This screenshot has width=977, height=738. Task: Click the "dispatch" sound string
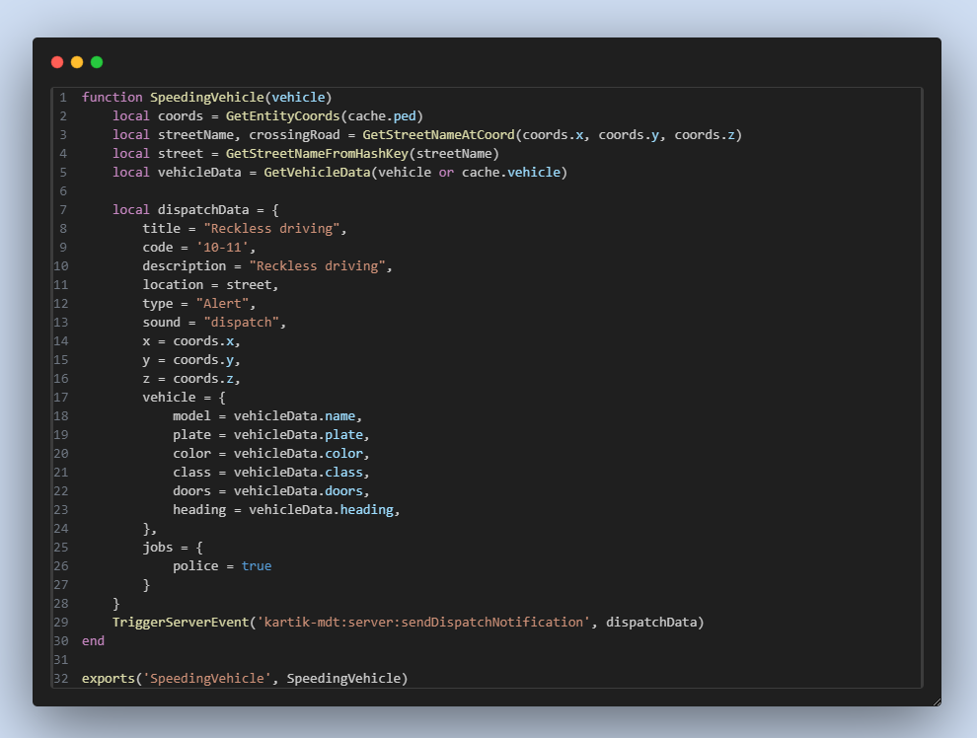[x=241, y=323]
